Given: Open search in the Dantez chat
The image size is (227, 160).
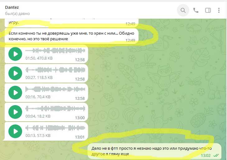Looking at the screenshot, I should coord(183,10).
